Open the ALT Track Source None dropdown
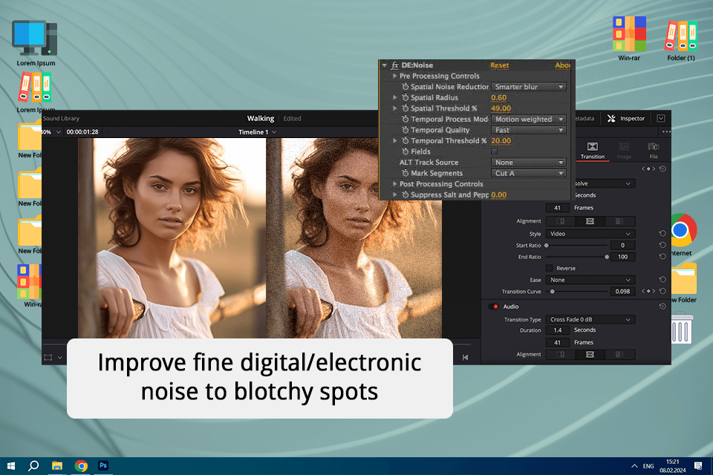This screenshot has width=713, height=475. (x=528, y=163)
